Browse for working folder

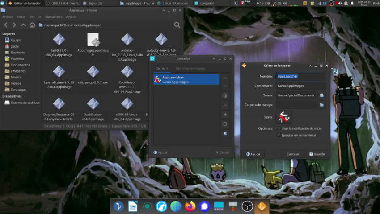[x=321, y=105]
